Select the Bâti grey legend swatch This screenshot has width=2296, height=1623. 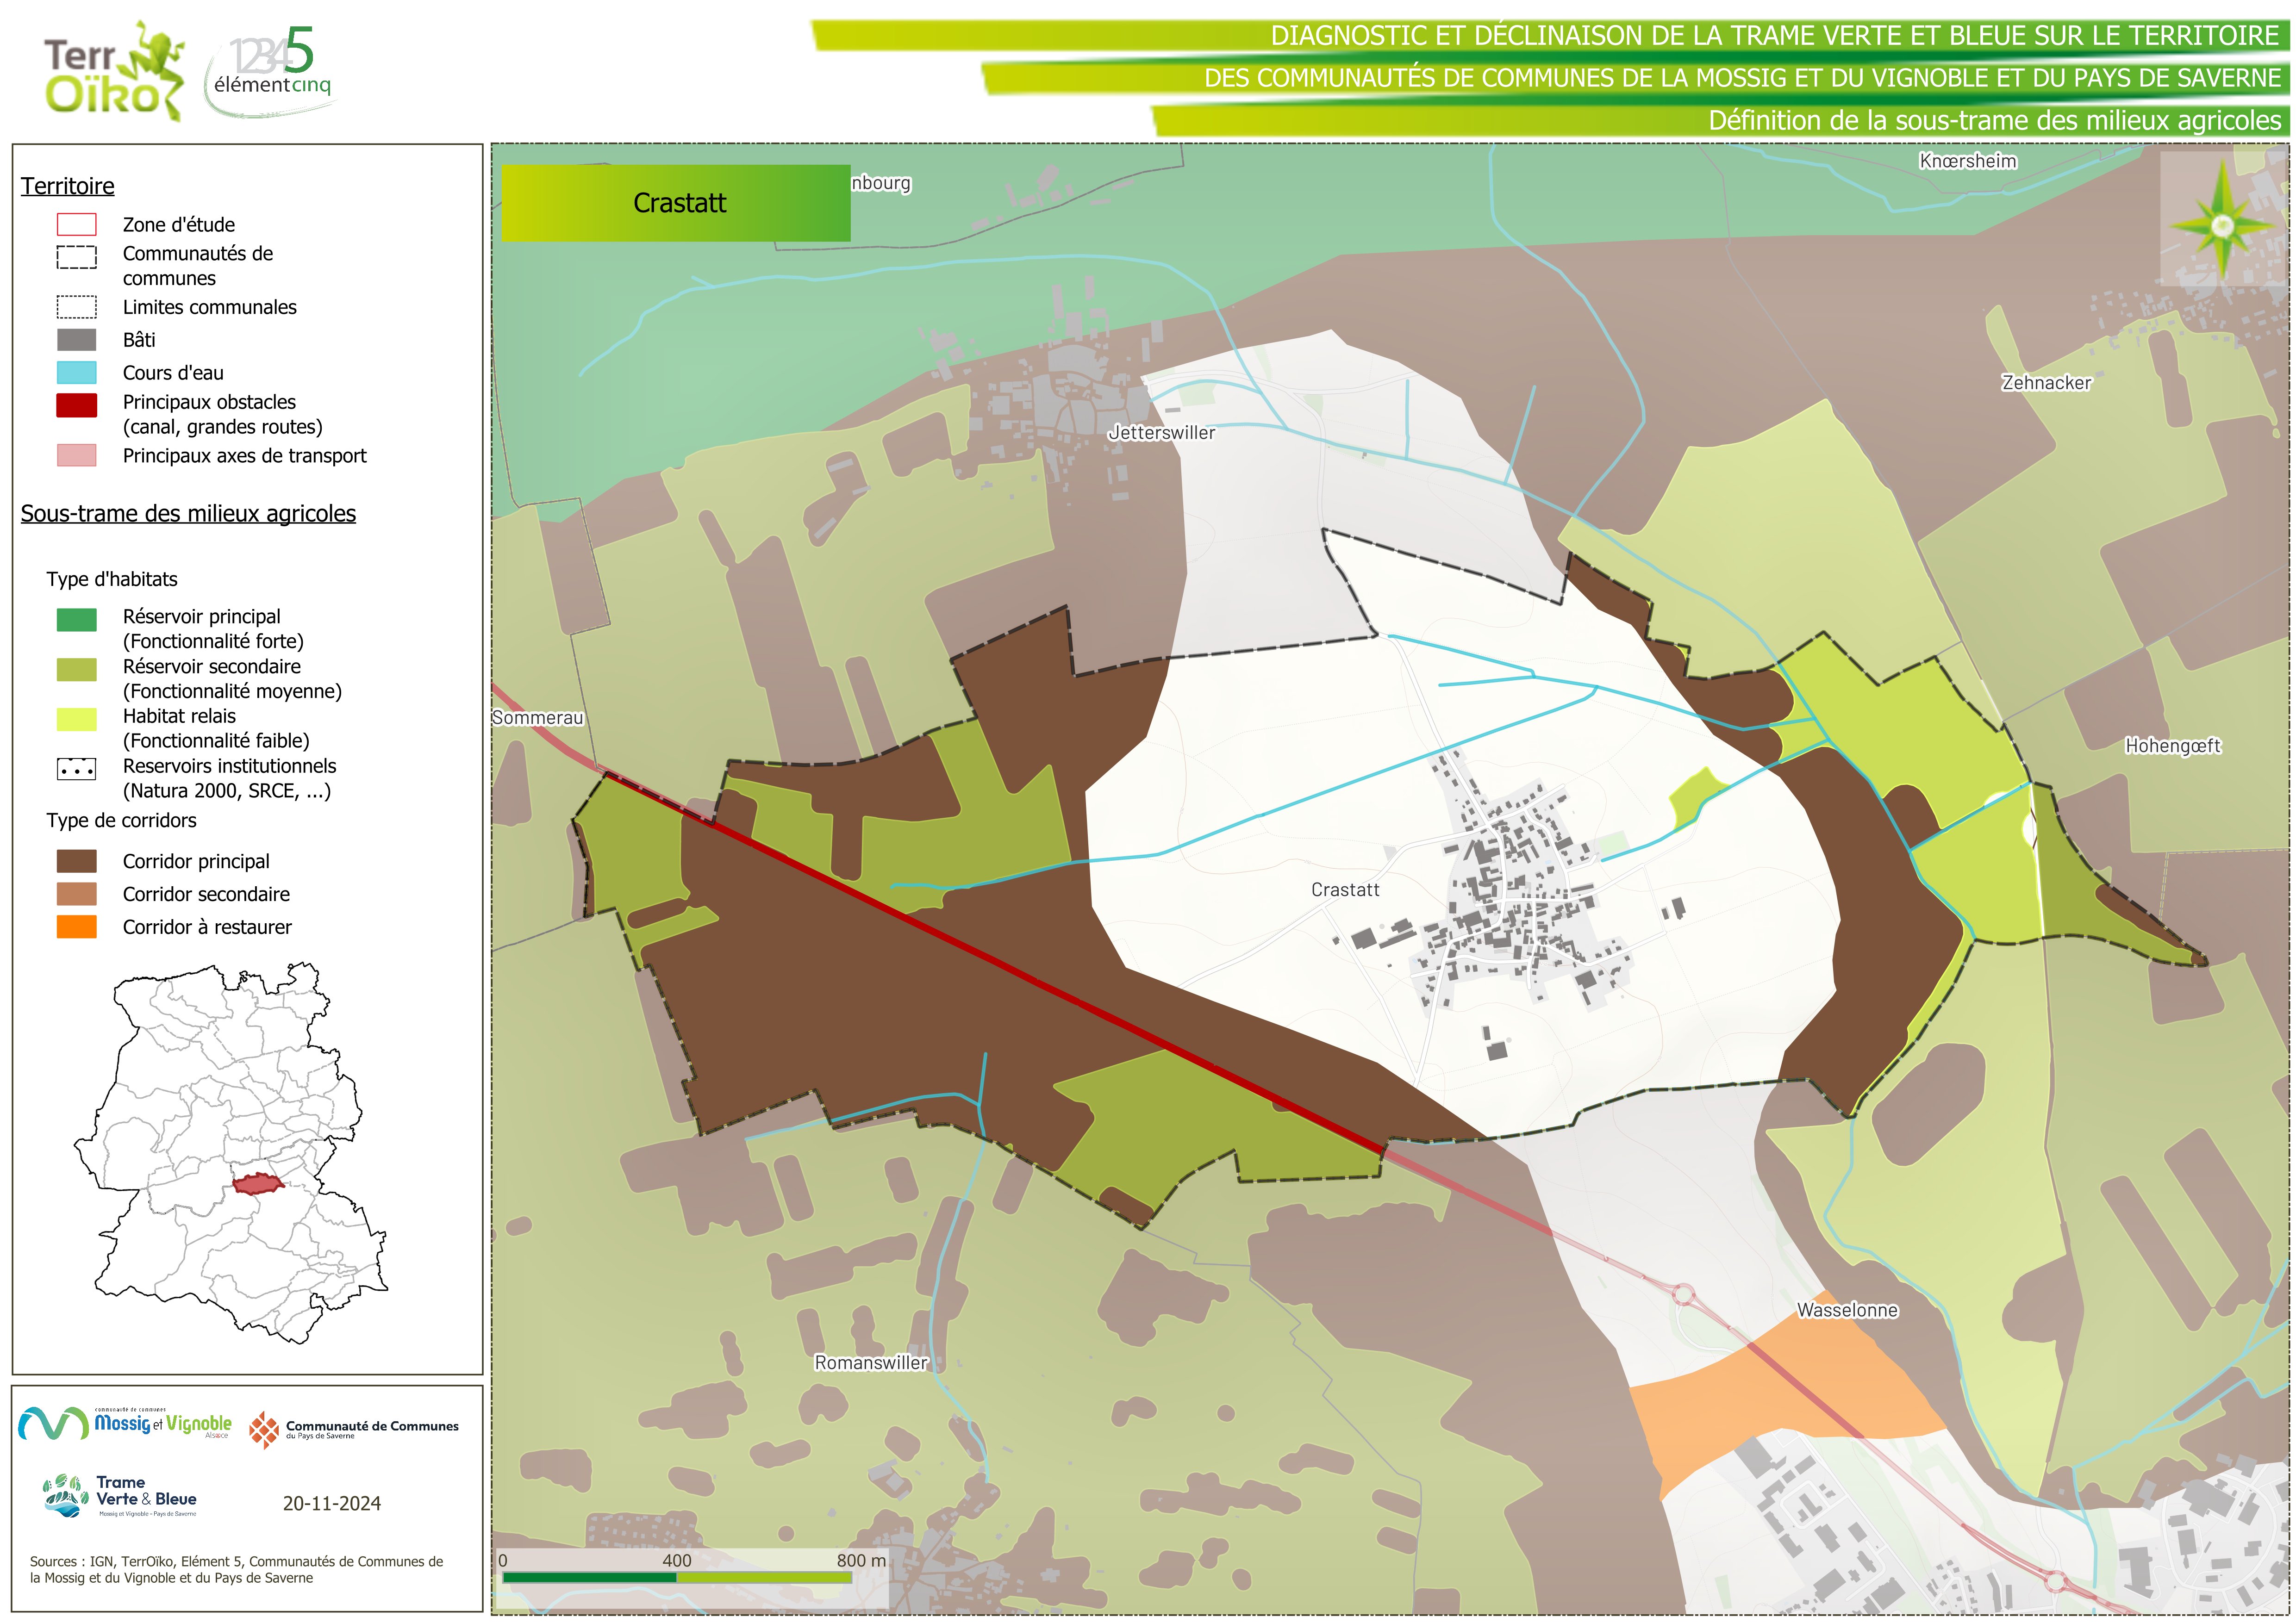(x=76, y=340)
